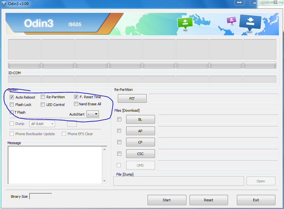This screenshot has width=284, height=209.
Task: Tick the checkbox beside CP
Action: pyautogui.click(x=119, y=142)
